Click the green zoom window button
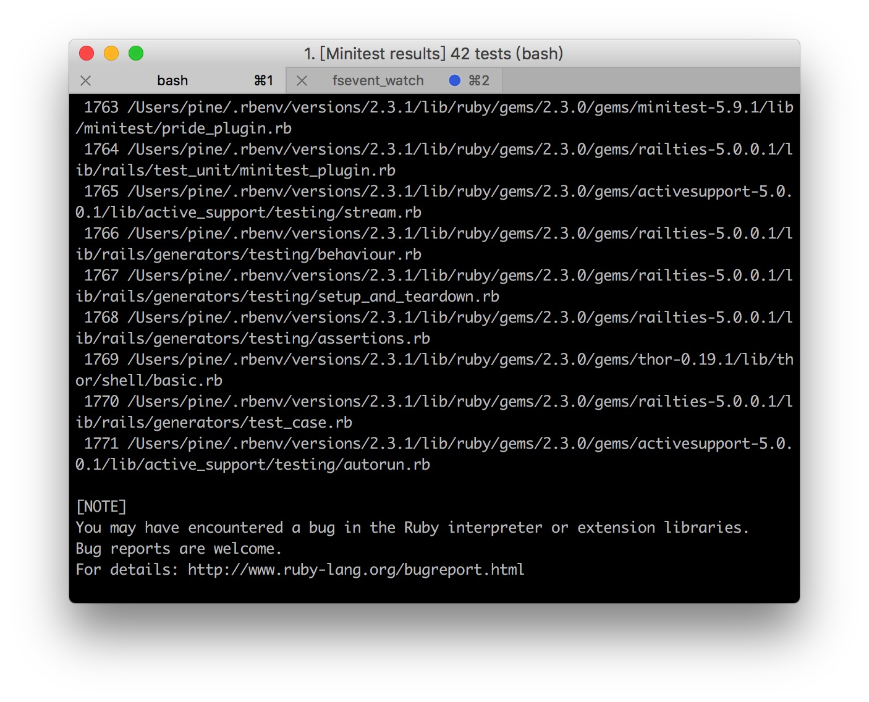The image size is (869, 702). point(136,53)
